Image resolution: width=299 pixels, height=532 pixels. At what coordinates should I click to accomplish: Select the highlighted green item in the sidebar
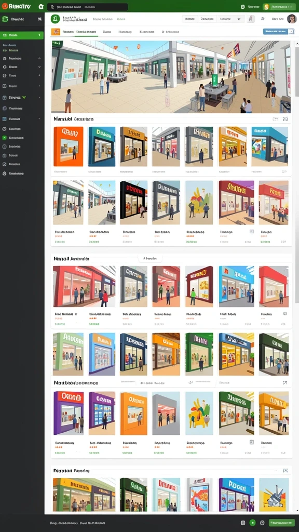(x=22, y=35)
